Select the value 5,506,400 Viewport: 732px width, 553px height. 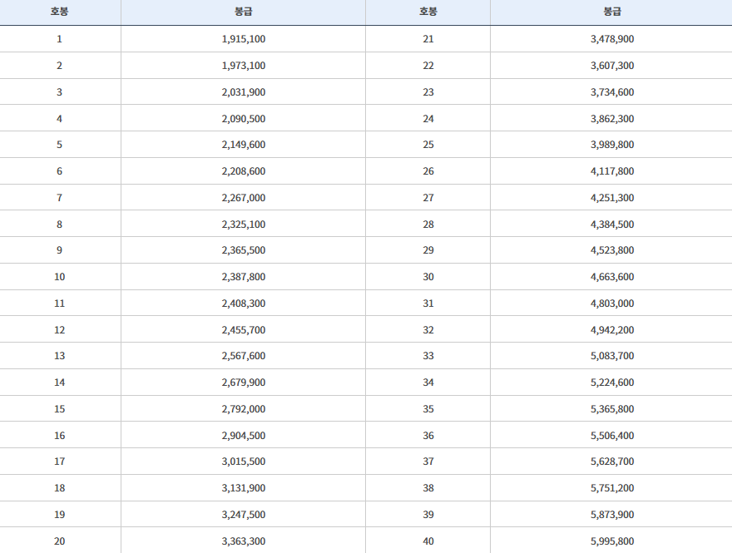[612, 436]
